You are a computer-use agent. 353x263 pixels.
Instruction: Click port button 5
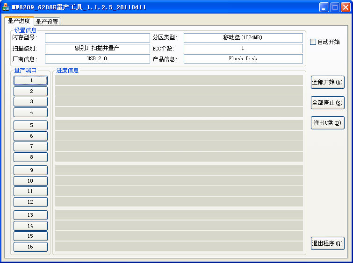click(31, 125)
